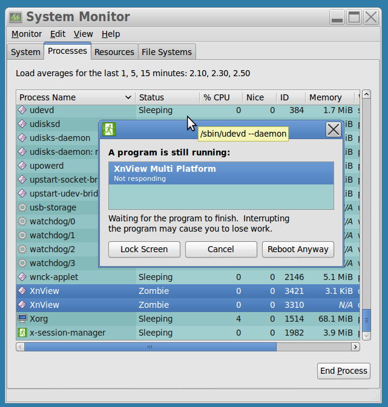
Task: Select the wnck-applet process name
Action: tap(54, 277)
